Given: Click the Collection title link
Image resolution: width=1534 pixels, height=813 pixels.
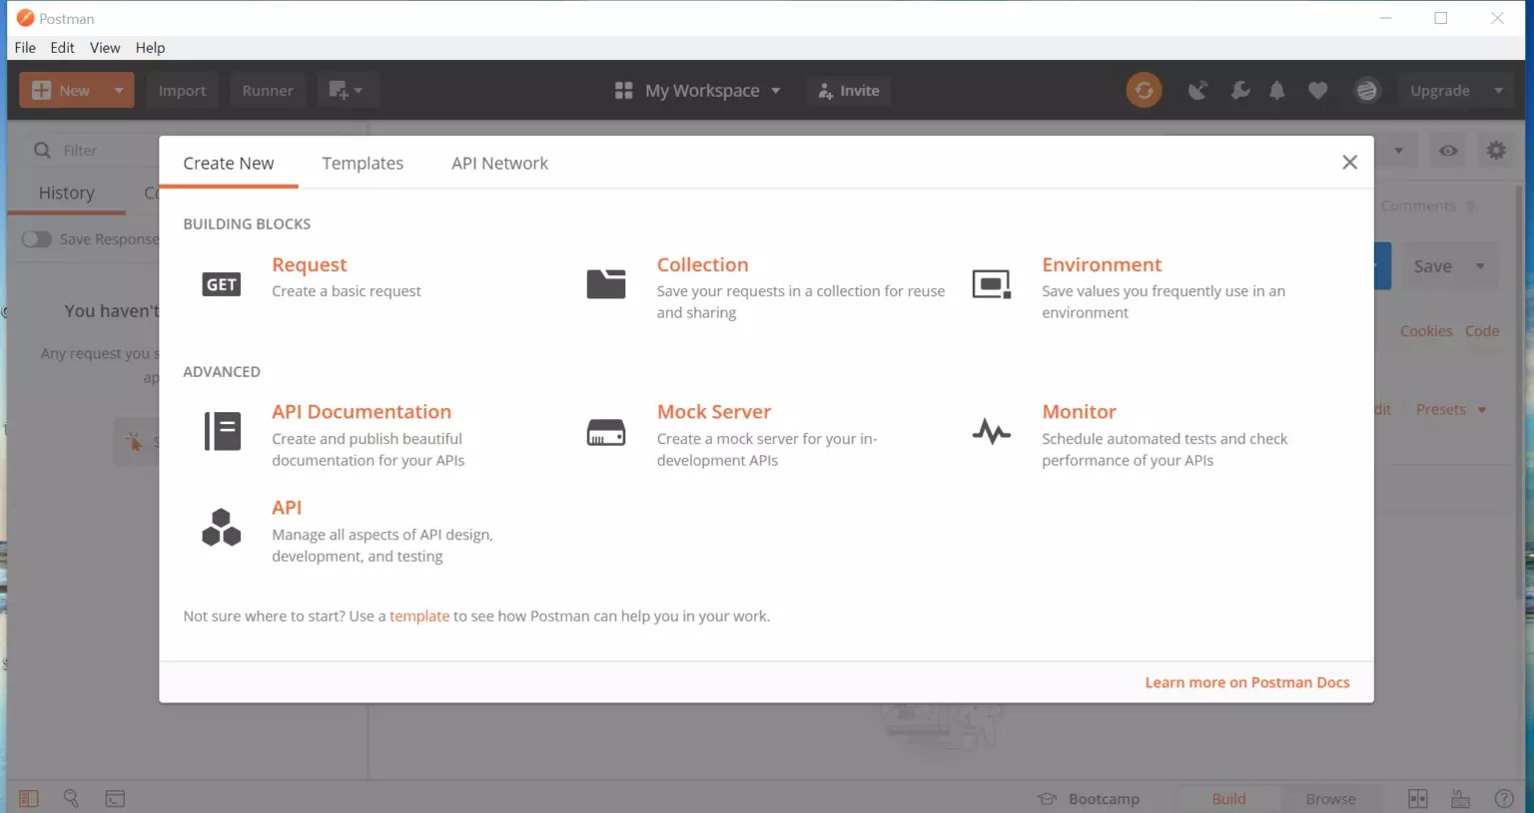Looking at the screenshot, I should pyautogui.click(x=702, y=264).
